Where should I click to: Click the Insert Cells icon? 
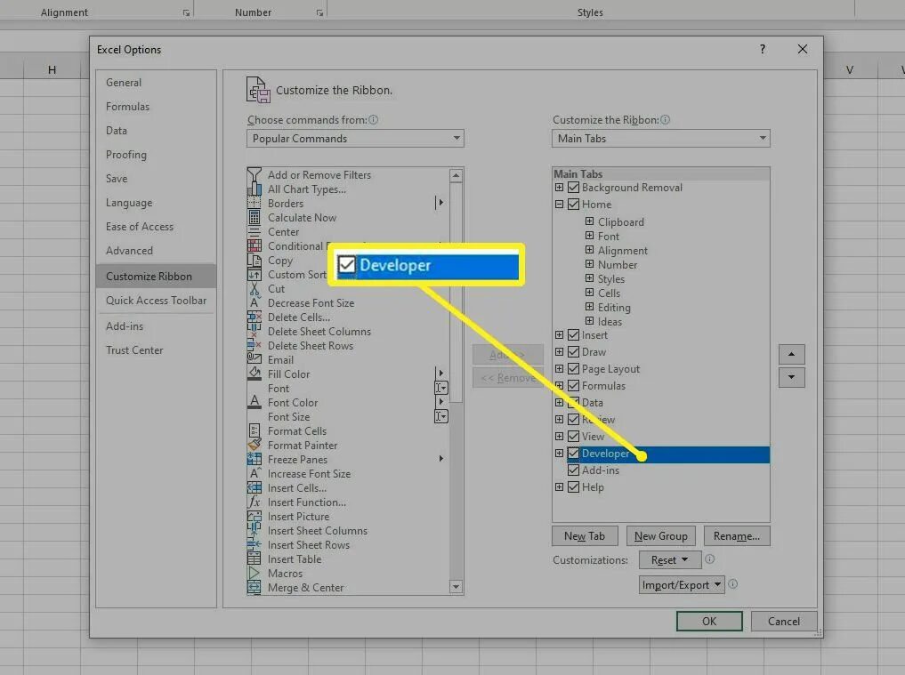(x=254, y=487)
